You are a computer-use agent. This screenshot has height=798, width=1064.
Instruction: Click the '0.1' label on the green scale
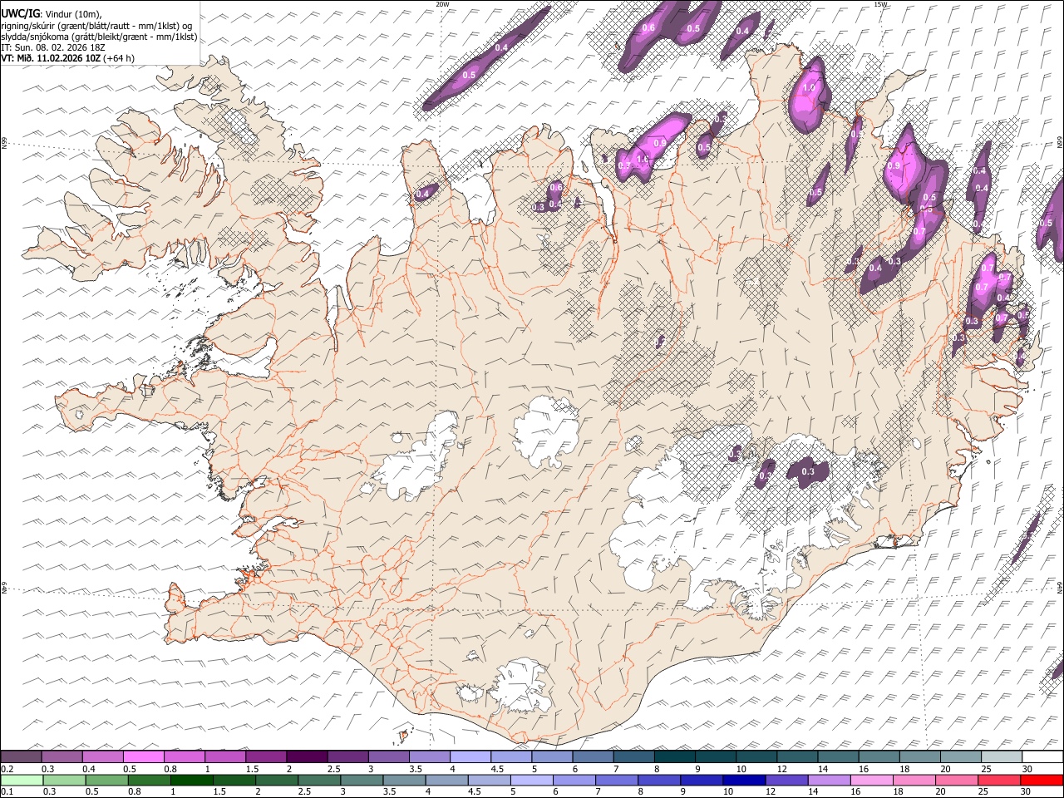[7, 791]
